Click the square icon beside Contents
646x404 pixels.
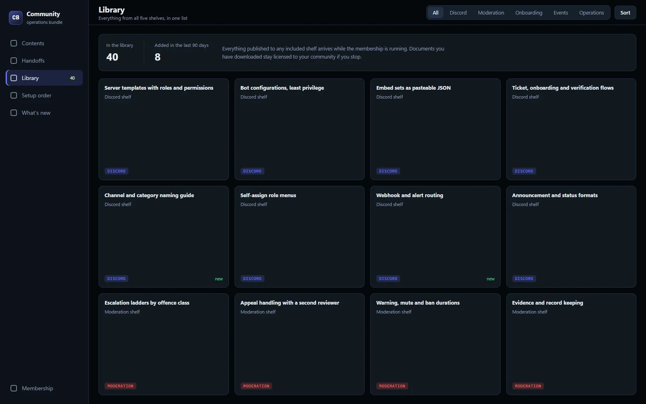(x=14, y=43)
